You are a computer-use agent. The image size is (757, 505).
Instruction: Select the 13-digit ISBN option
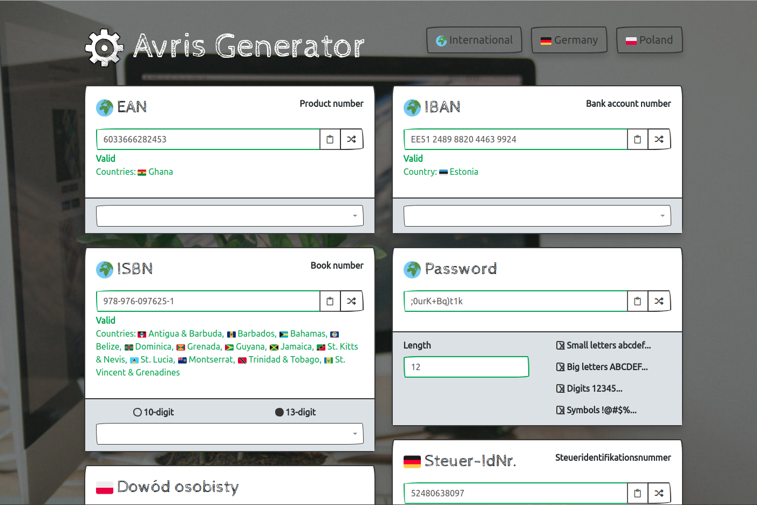[x=279, y=412]
